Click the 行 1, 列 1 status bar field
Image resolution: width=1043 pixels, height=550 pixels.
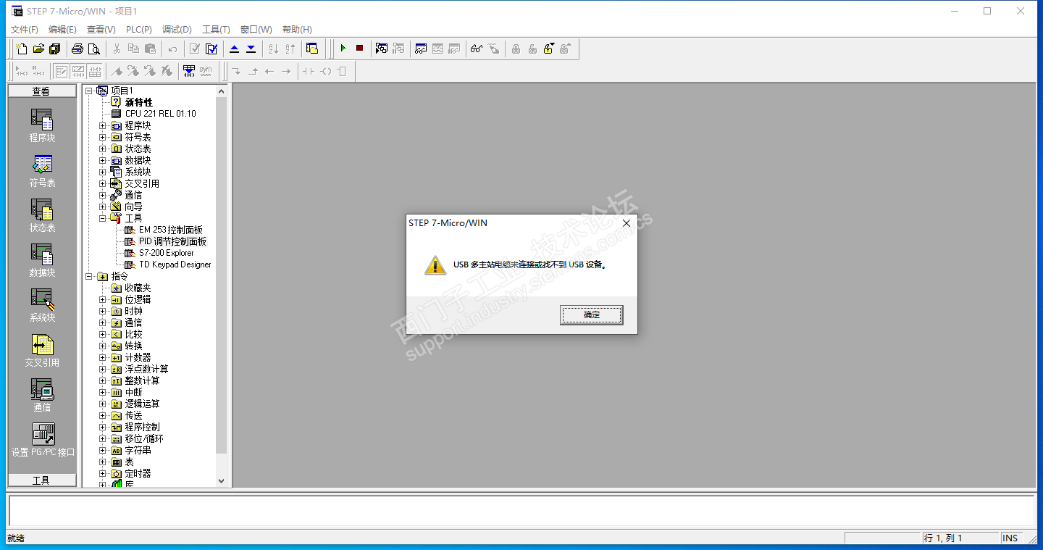pyautogui.click(x=960, y=538)
